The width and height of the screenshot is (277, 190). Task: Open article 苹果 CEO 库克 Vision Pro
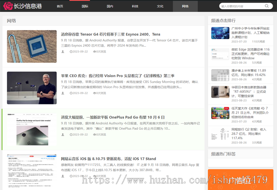click(x=118, y=76)
